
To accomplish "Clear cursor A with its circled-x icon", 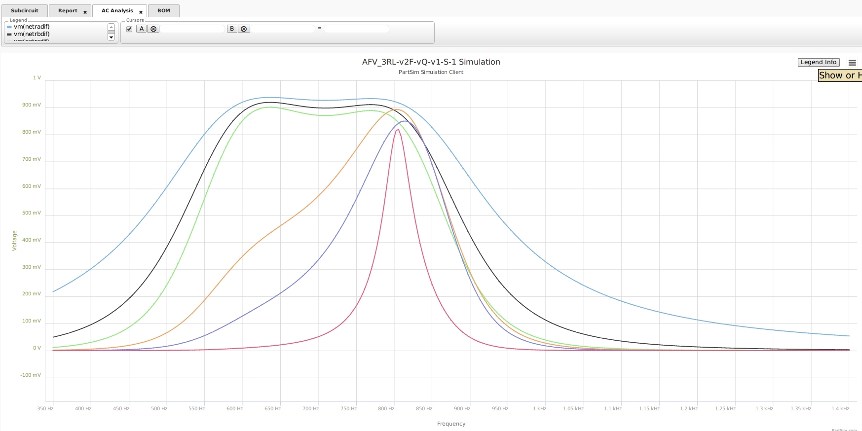I will (x=153, y=29).
